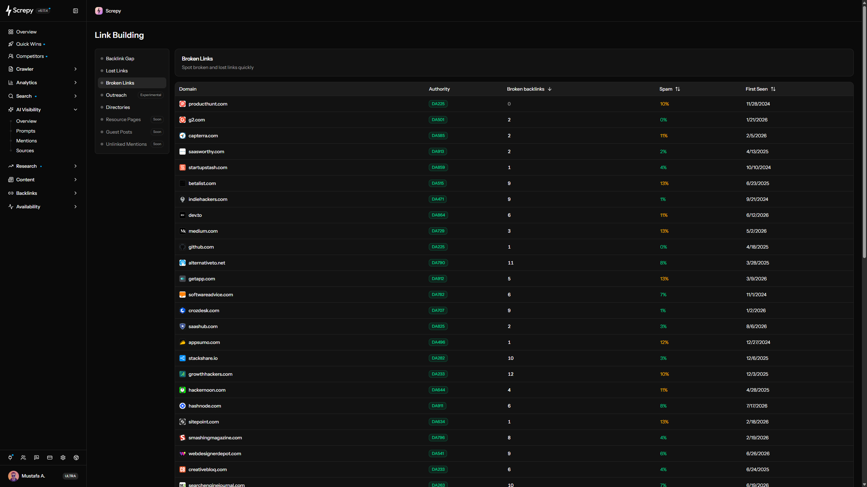Click the alternativeto.net favicon
Viewport: 867px width, 487px height.
183,263
